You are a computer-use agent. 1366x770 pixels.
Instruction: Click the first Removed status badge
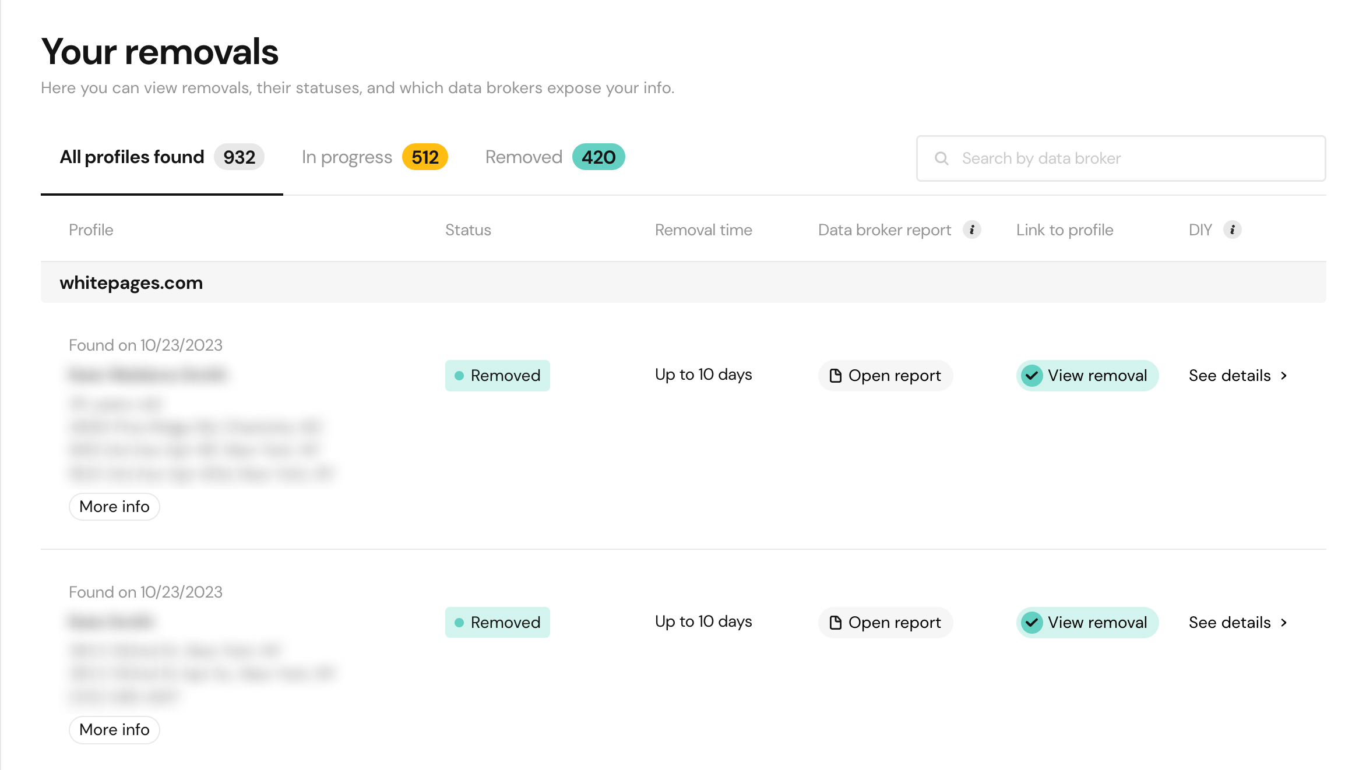497,376
